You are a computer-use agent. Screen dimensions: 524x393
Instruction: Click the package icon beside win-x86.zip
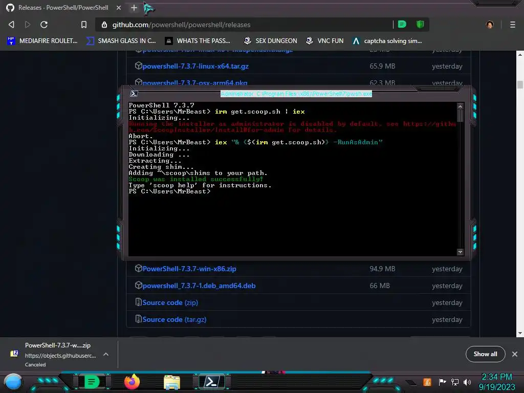138,268
